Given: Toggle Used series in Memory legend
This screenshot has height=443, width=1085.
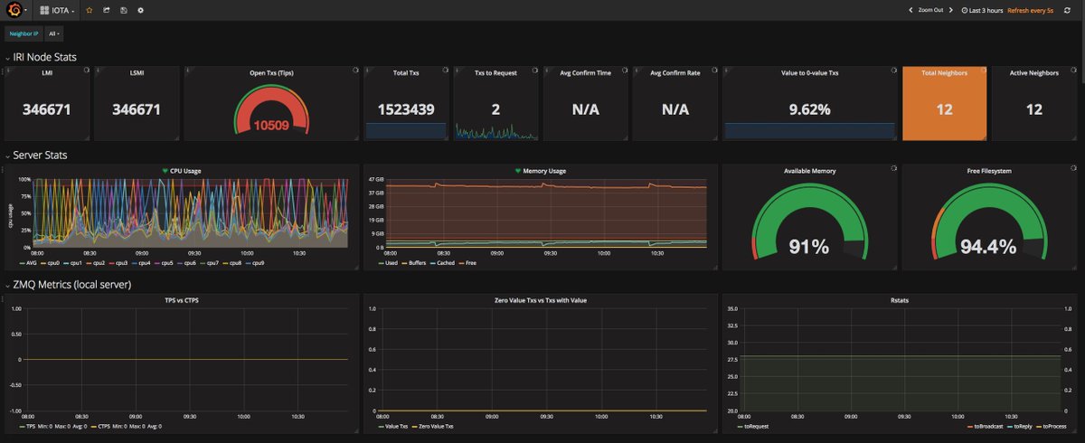Looking at the screenshot, I should (387, 263).
